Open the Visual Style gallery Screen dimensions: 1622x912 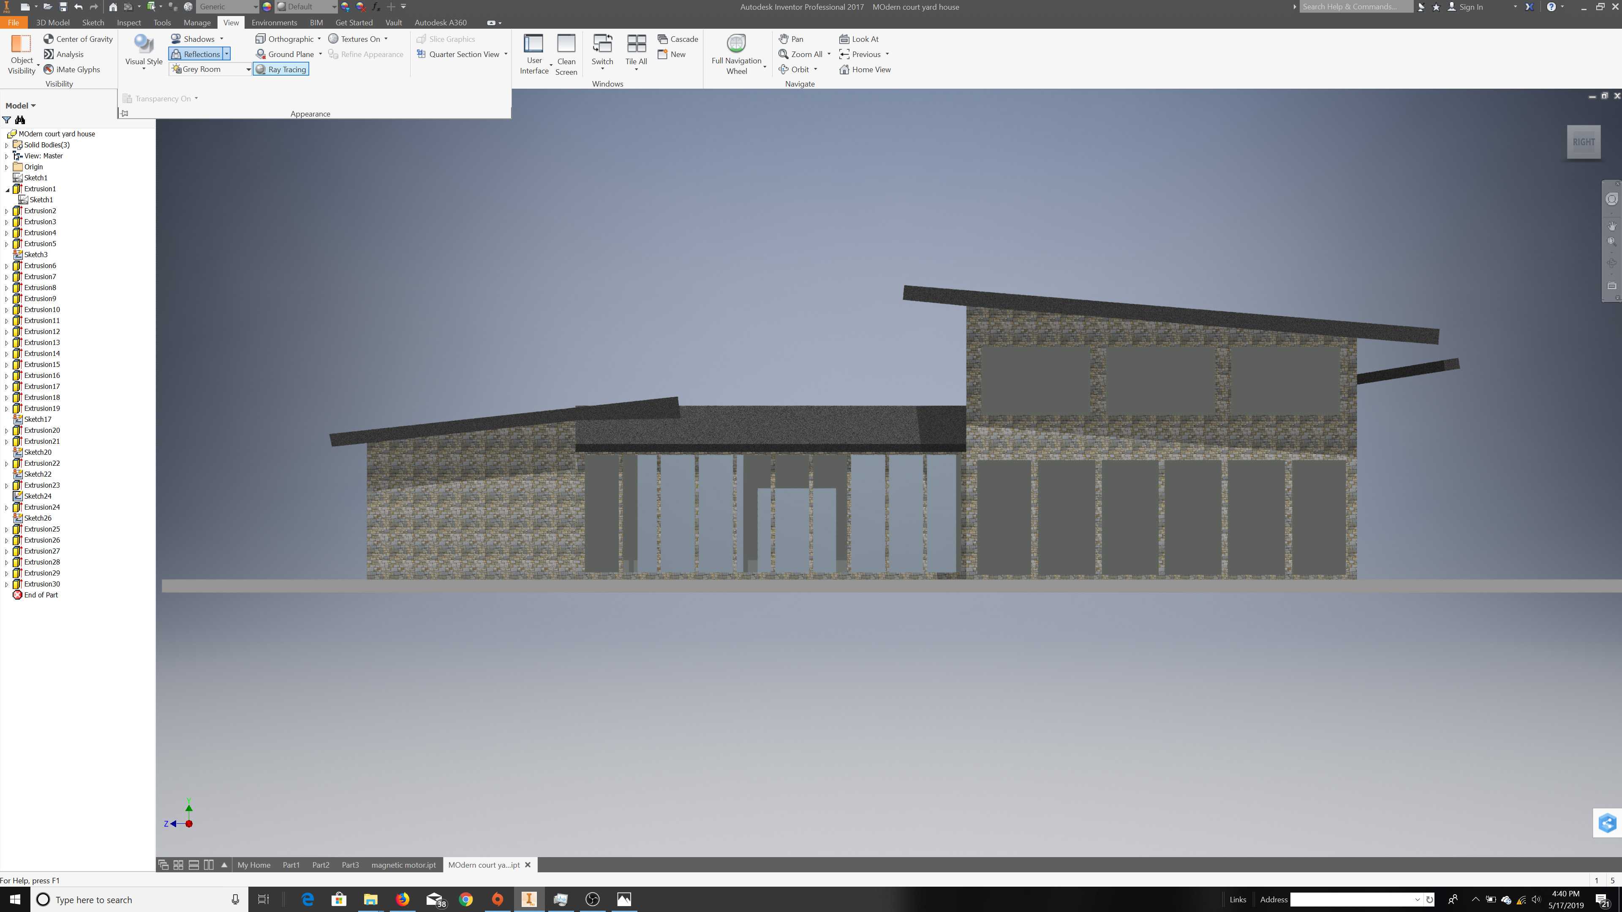[x=144, y=52]
